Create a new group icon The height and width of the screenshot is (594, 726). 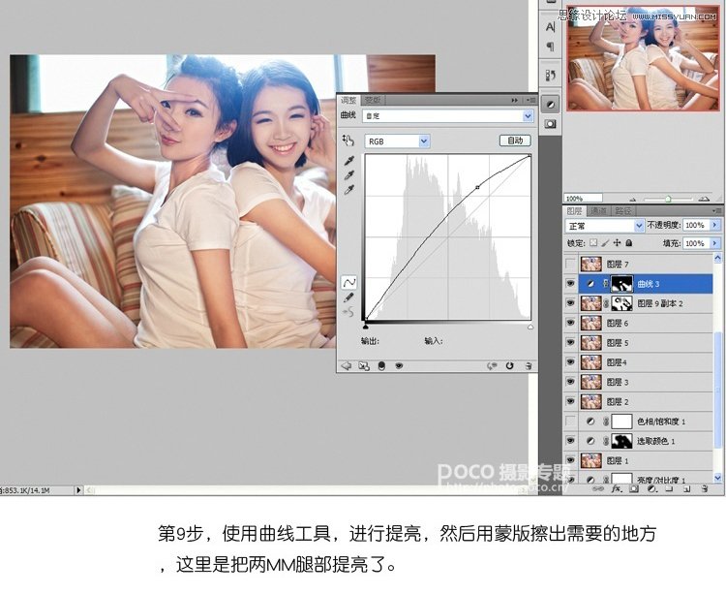point(669,488)
